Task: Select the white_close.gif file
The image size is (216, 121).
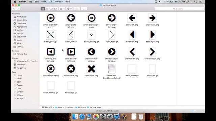Action: [132, 69]
